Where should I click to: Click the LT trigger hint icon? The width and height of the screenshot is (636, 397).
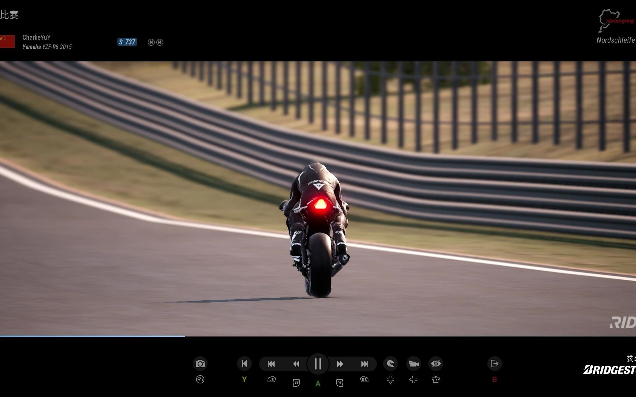tap(296, 383)
